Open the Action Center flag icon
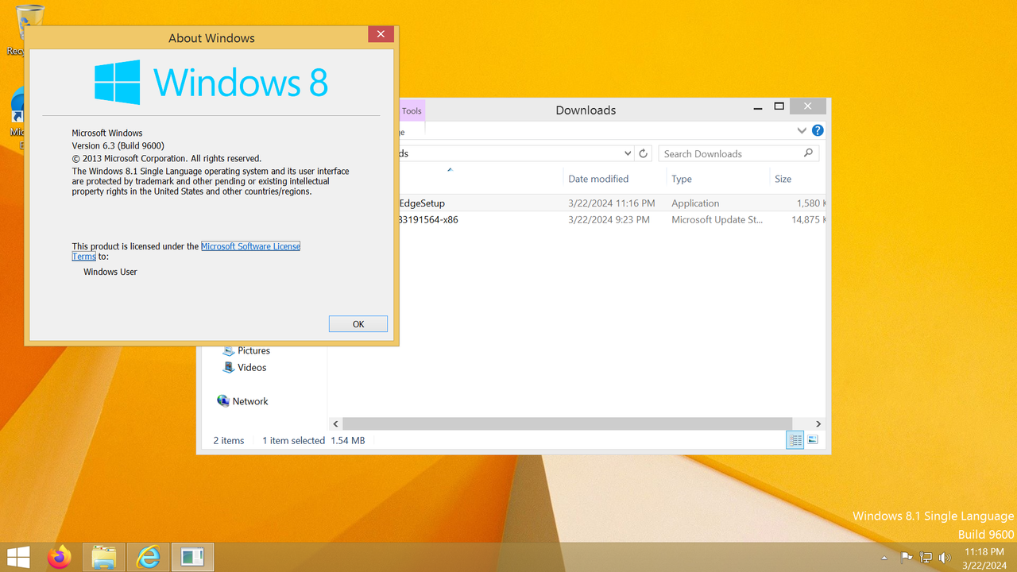1017x572 pixels. pyautogui.click(x=907, y=557)
